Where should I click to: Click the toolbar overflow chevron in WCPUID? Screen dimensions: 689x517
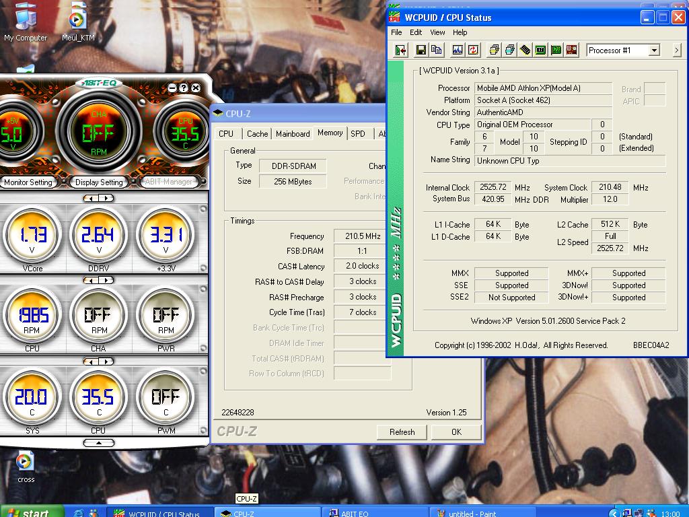coord(677,50)
